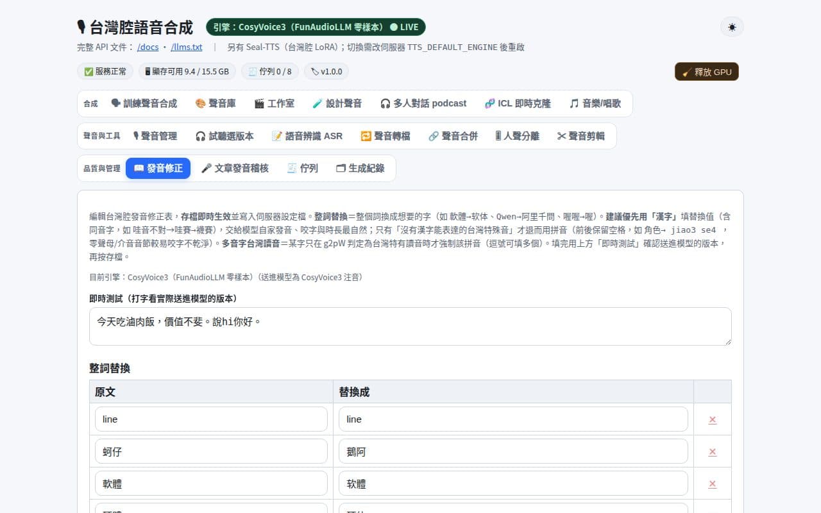Open 多人對話 podcast tab
Viewport: 821px width, 513px height.
[x=423, y=103]
